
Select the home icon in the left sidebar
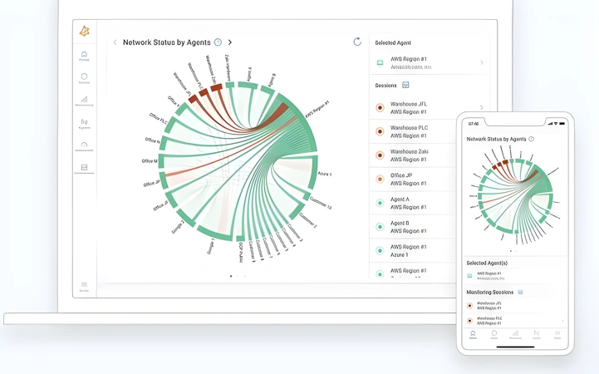84,56
